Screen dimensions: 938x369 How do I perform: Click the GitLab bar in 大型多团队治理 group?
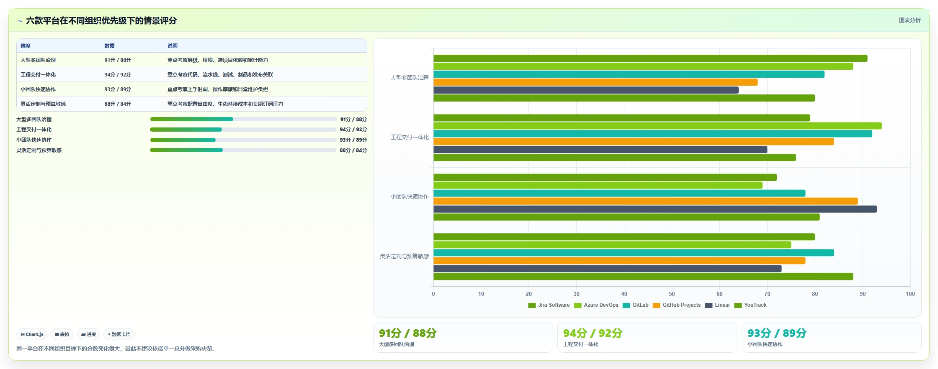pos(629,74)
